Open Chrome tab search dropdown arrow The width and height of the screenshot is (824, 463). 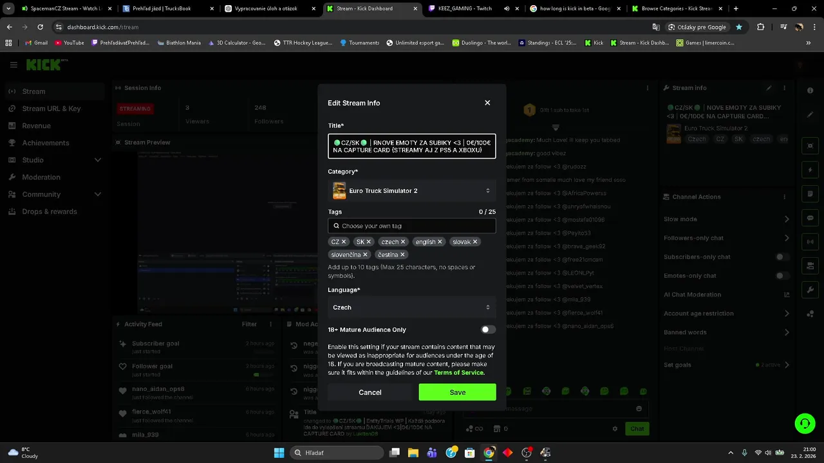point(8,8)
